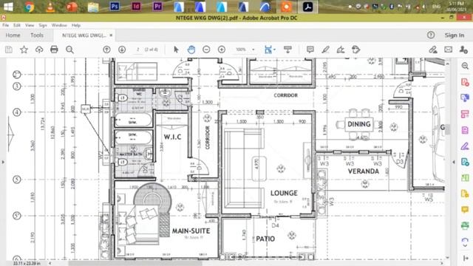The width and height of the screenshot is (473, 266).
Task: Open the Sign menu
Action: 43,25
